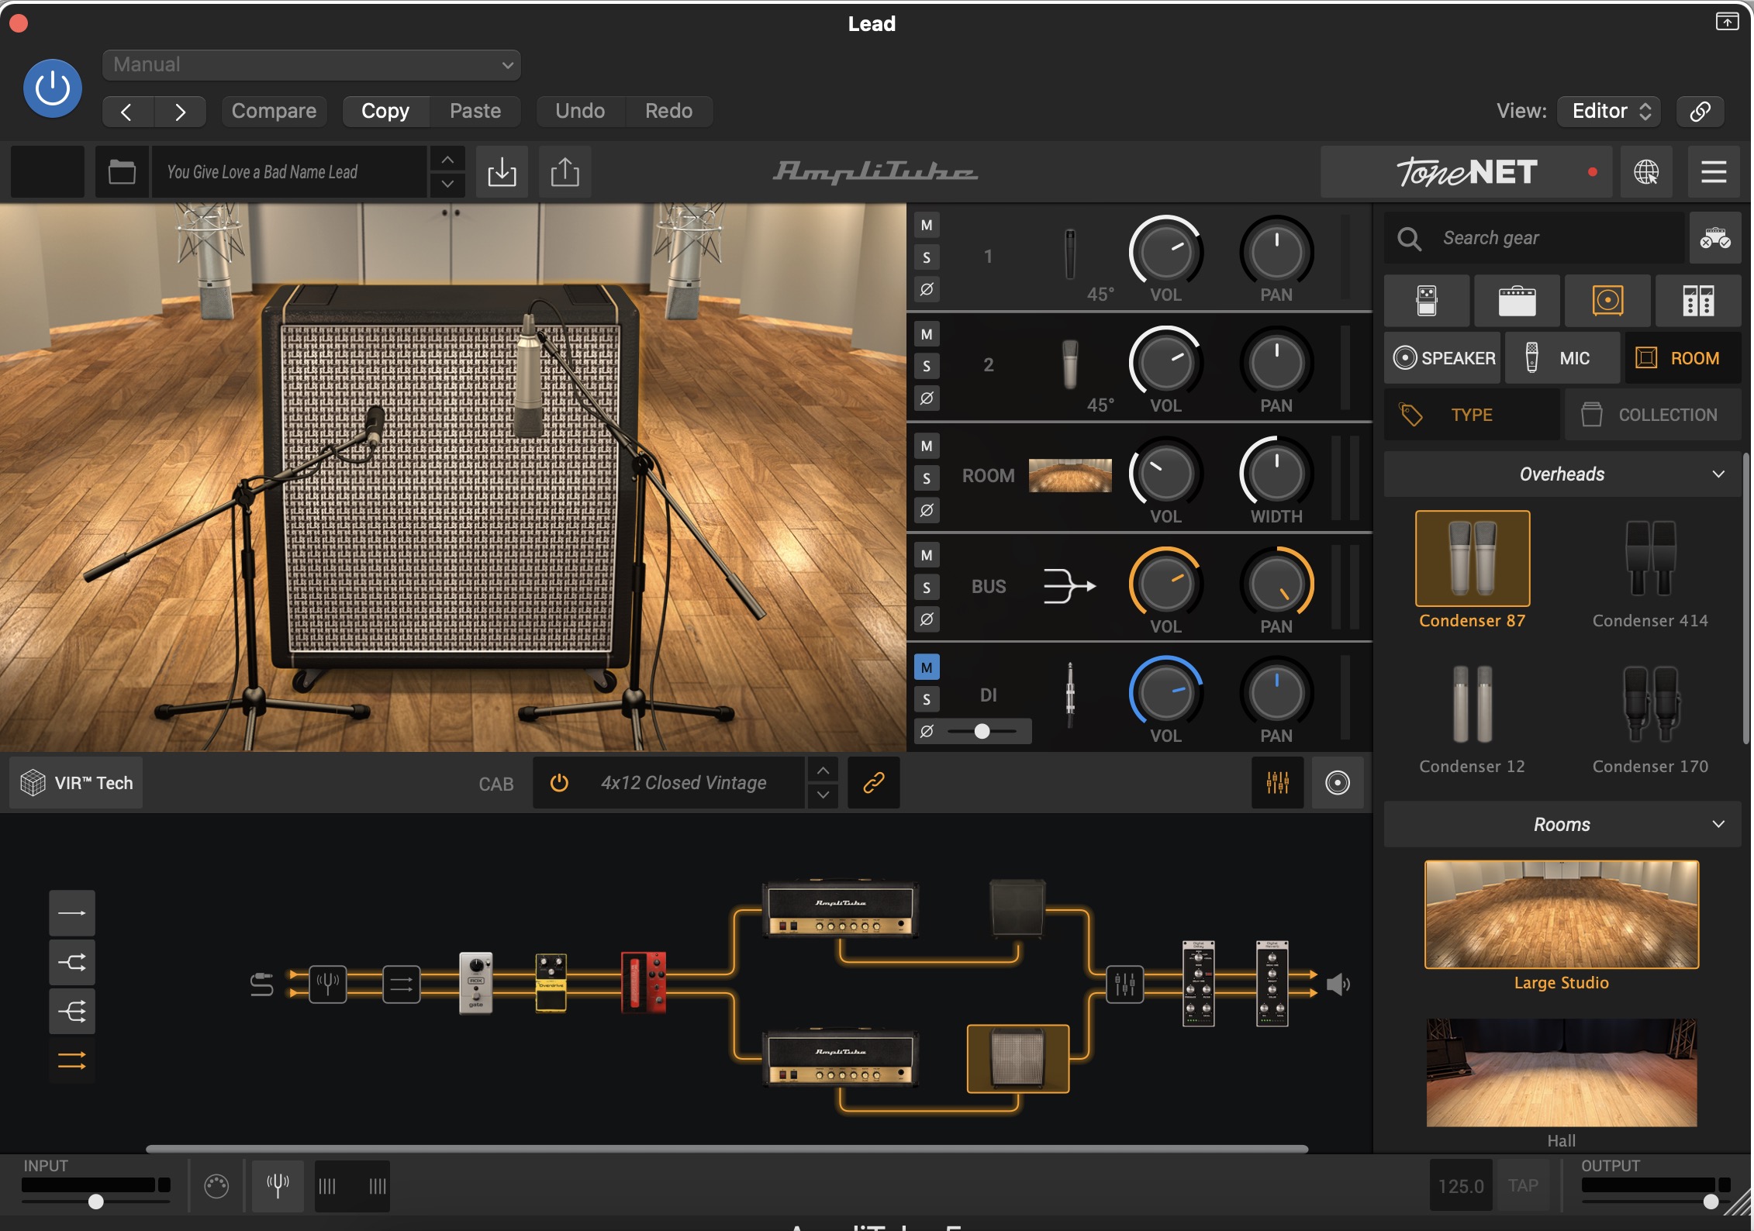1754x1231 pixels.
Task: Switch to the ROOM tab
Action: (x=1683, y=358)
